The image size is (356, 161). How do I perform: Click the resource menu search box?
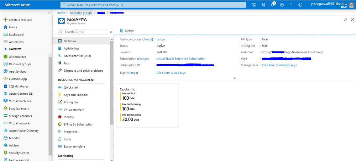point(83,32)
